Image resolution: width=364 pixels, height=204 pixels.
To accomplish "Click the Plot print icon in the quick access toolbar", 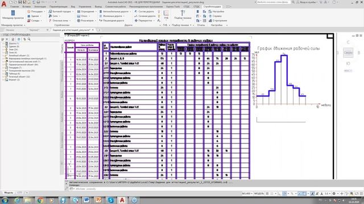I will (x=38, y=2).
